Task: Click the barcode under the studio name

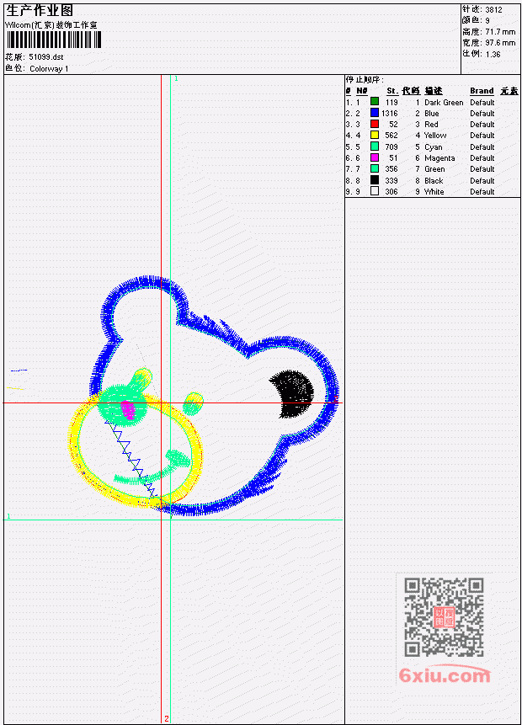Action: (x=54, y=40)
